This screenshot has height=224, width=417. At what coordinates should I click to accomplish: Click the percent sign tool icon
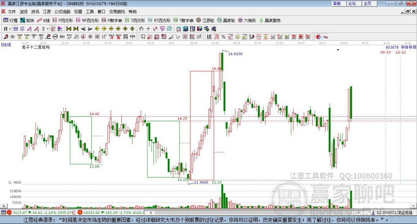point(224,37)
